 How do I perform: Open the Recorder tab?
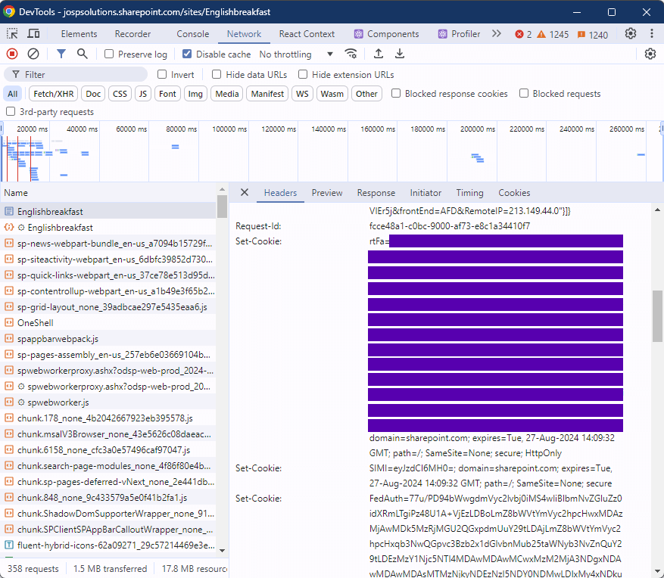pyautogui.click(x=132, y=34)
